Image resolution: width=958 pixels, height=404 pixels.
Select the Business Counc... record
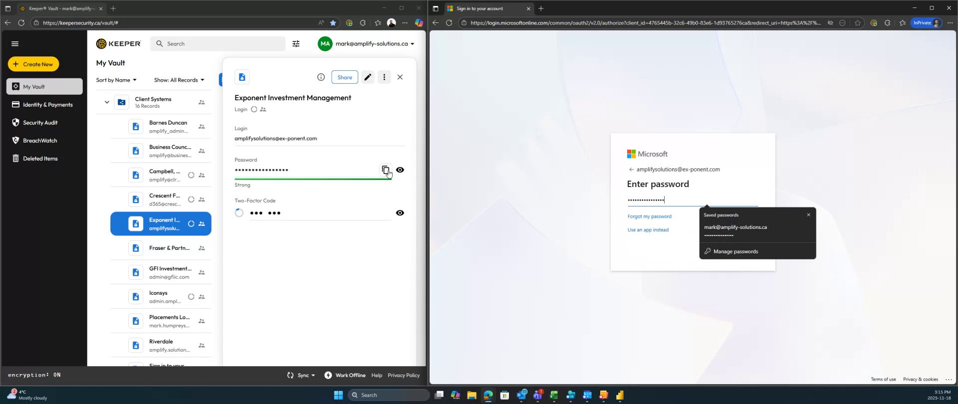(x=161, y=151)
